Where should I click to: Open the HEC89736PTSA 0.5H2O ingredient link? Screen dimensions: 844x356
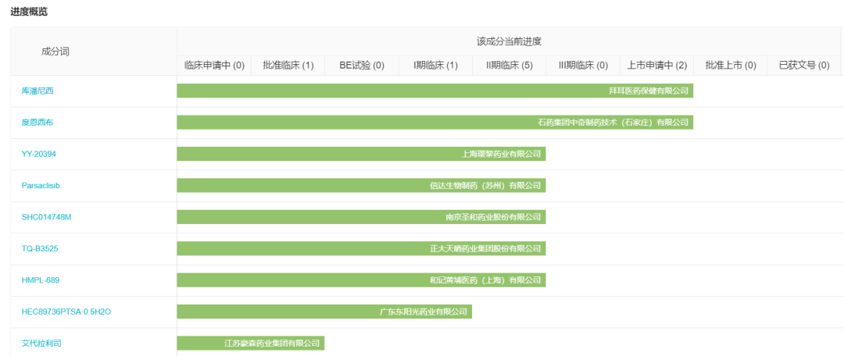point(66,311)
